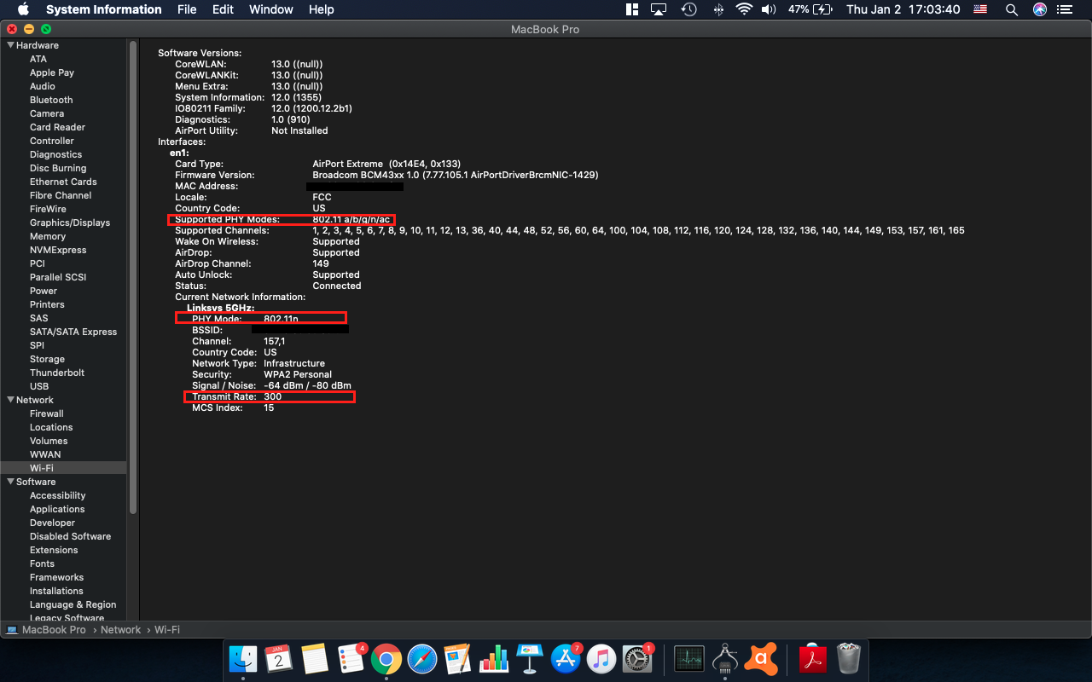Click the System Information Dock icon

[x=724, y=658]
